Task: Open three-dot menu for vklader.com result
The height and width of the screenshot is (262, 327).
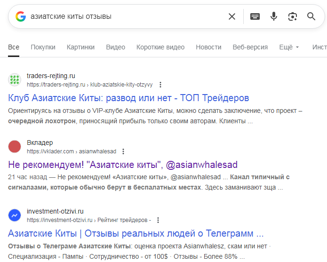Action: tap(123, 151)
